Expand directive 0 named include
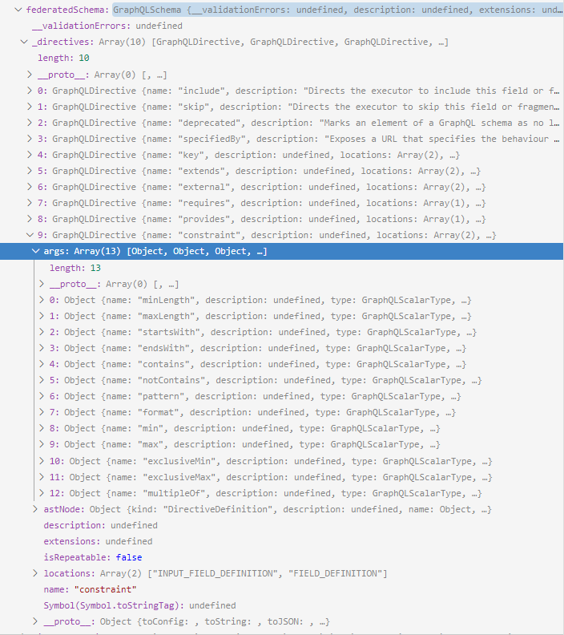This screenshot has width=564, height=635. coord(30,91)
